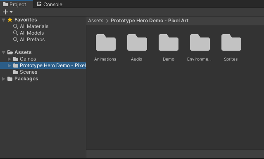Click the Animations folder name

(x=105, y=59)
